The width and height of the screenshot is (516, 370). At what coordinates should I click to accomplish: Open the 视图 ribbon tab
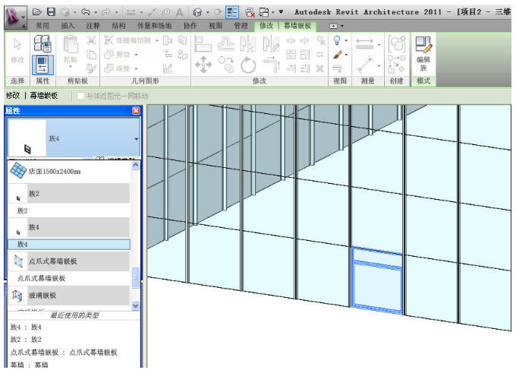point(216,25)
